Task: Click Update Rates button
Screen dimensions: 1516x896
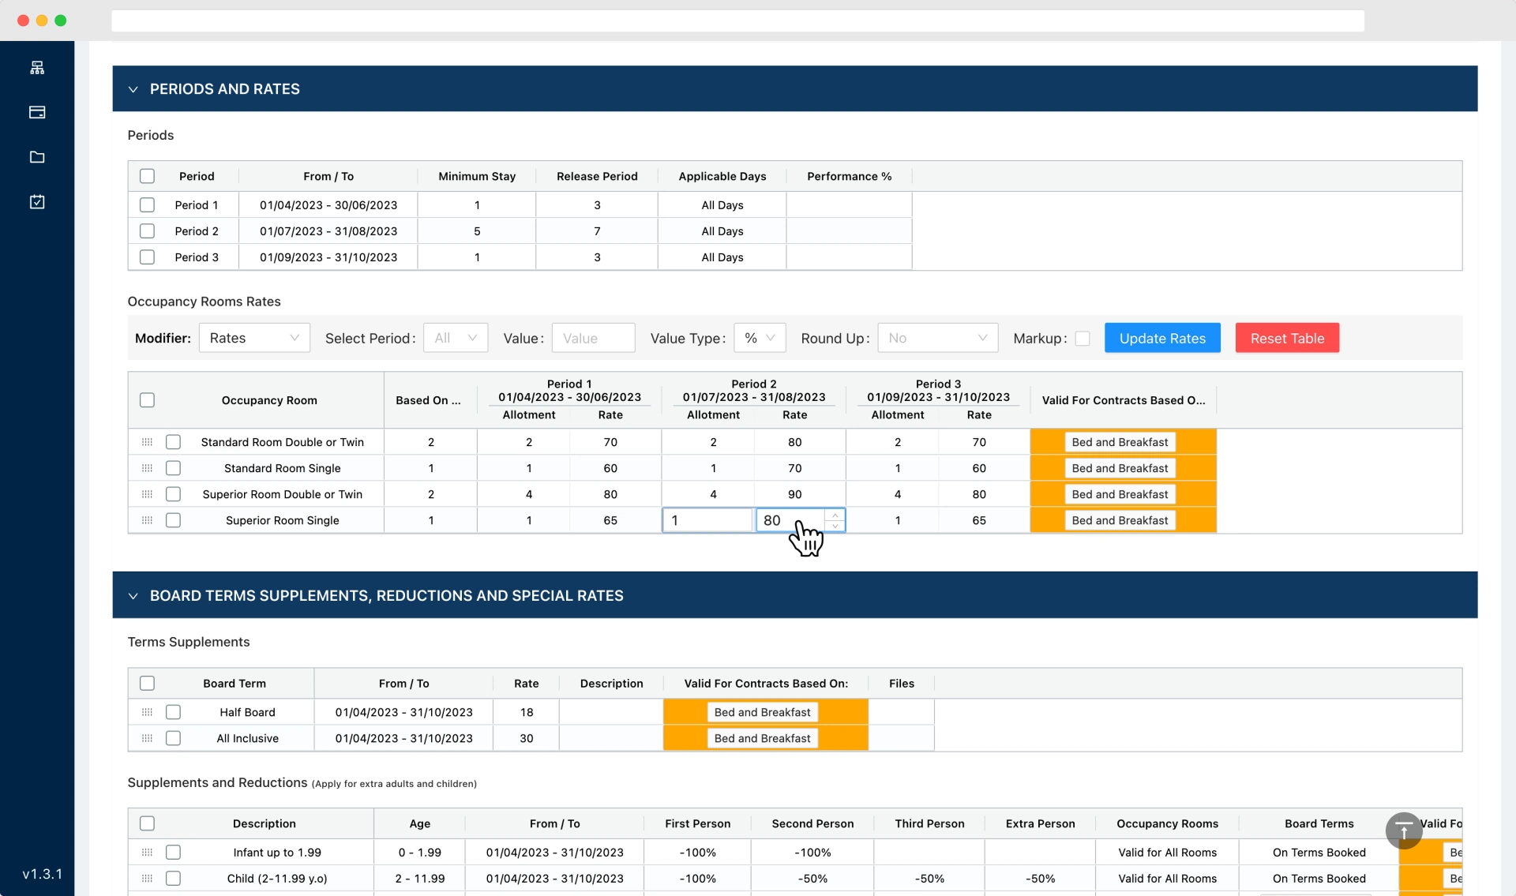Action: tap(1162, 338)
